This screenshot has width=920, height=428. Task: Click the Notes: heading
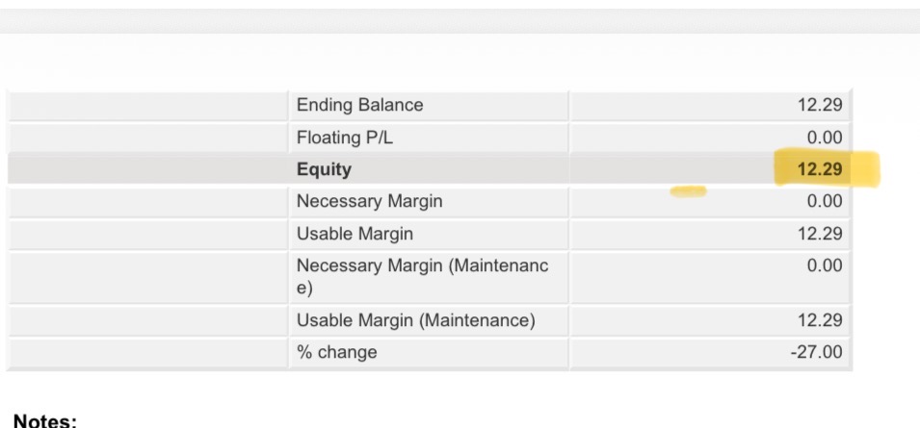[x=45, y=421]
